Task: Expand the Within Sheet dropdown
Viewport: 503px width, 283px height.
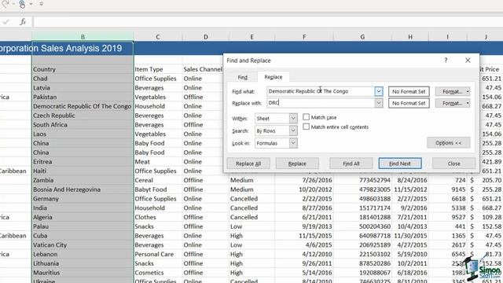Action: [293, 119]
